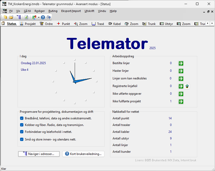Open the Zoom tab right after Punkt
The width and height of the screenshot is (215, 171).
[81, 24]
